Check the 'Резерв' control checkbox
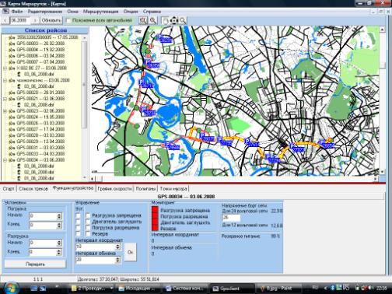Screen dimensions: 392x294 pyautogui.click(x=88, y=233)
